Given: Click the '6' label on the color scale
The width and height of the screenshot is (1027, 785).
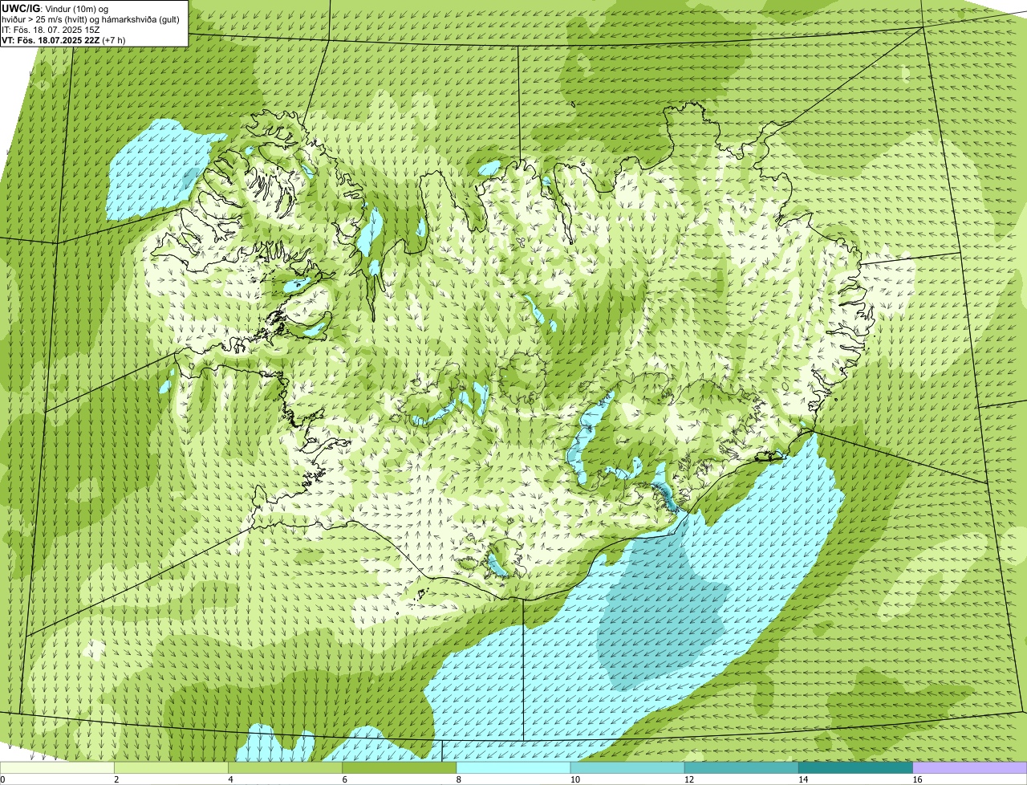Looking at the screenshot, I should click(344, 779).
